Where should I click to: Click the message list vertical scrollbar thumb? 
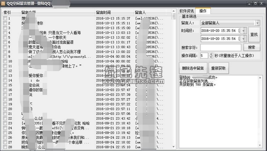point(173,17)
